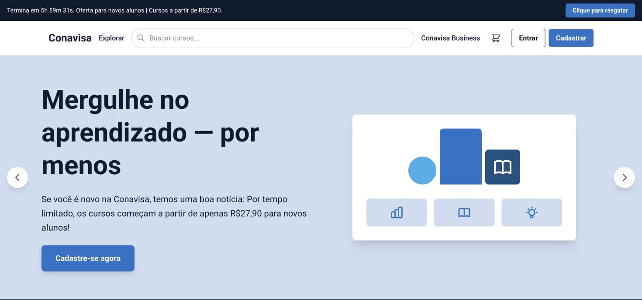The width and height of the screenshot is (642, 300).
Task: Select the lightbulb tile
Action: 532,212
